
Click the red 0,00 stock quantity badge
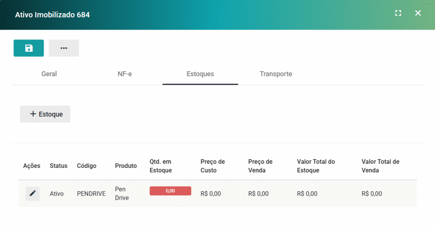pos(170,191)
